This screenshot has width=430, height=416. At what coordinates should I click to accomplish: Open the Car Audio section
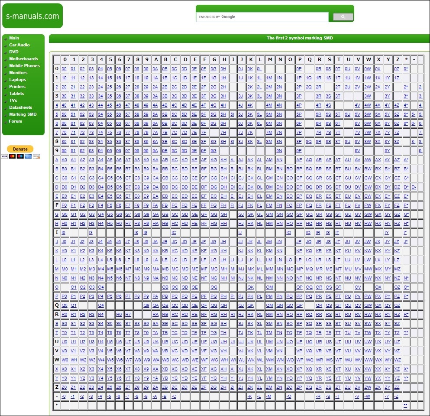[x=19, y=45]
